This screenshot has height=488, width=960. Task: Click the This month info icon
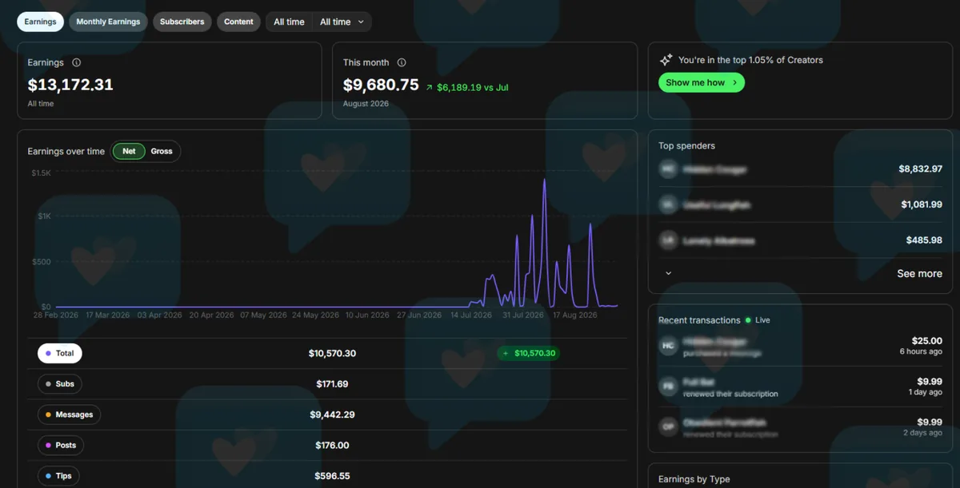pos(402,62)
